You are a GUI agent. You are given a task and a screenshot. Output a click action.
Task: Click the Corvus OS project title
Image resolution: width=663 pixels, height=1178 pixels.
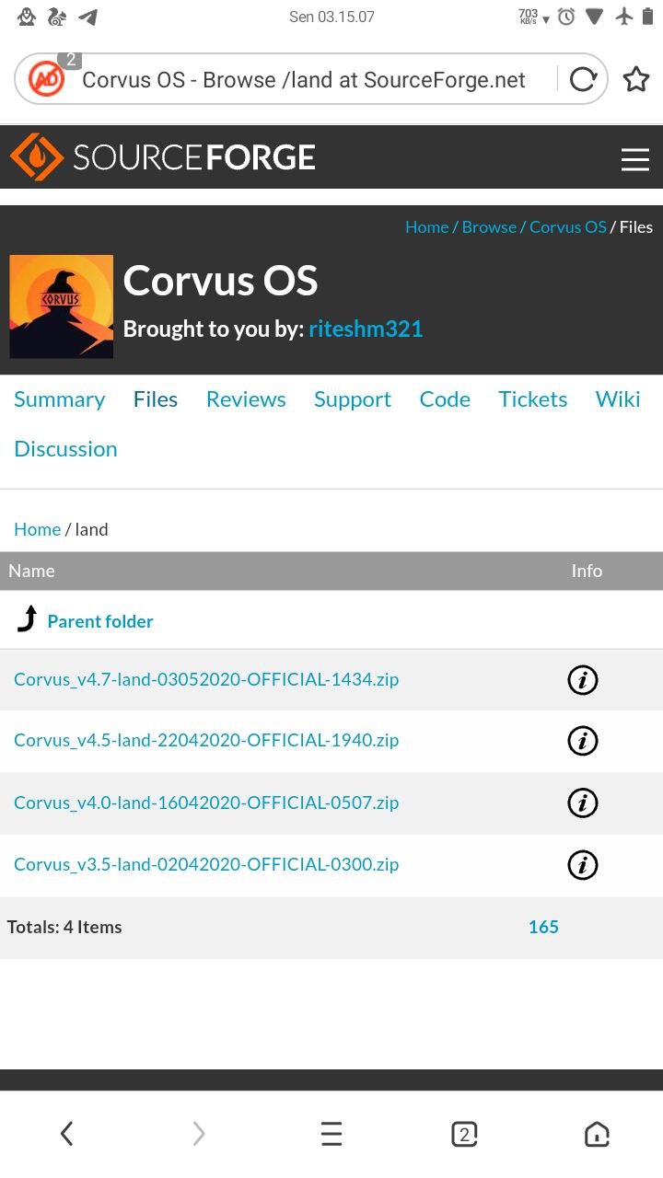(x=220, y=280)
